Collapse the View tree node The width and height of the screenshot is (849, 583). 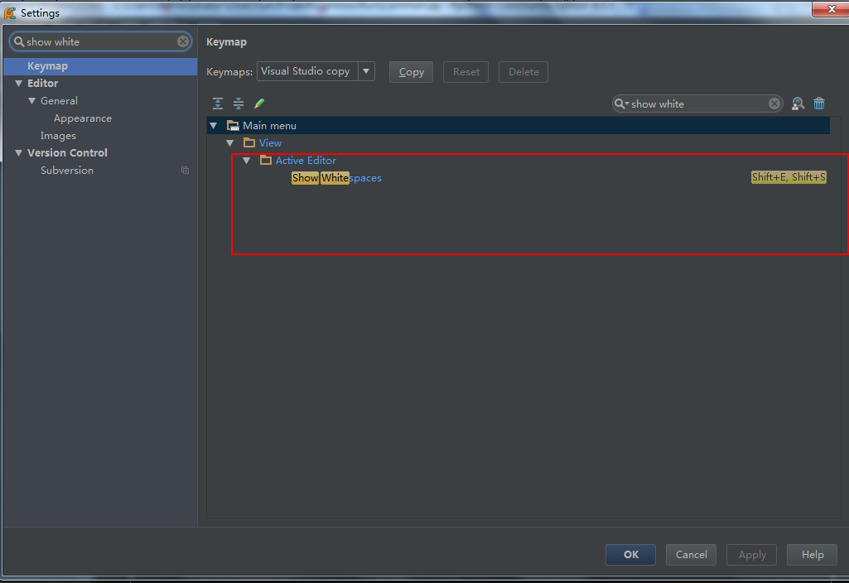(x=230, y=143)
